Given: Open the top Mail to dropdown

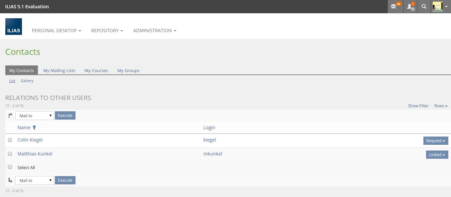Looking at the screenshot, I should point(35,116).
